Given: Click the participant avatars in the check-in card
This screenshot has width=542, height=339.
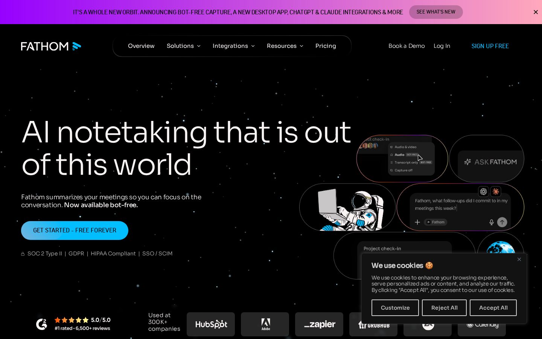Looking at the screenshot, I should click(x=369, y=146).
